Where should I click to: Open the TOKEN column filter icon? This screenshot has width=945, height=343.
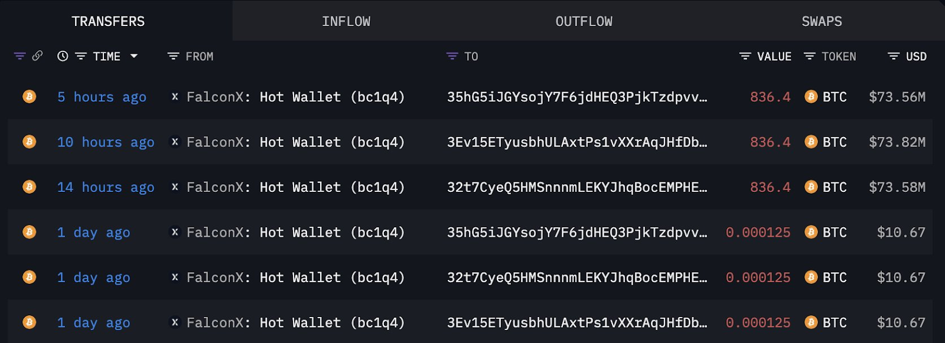click(810, 56)
